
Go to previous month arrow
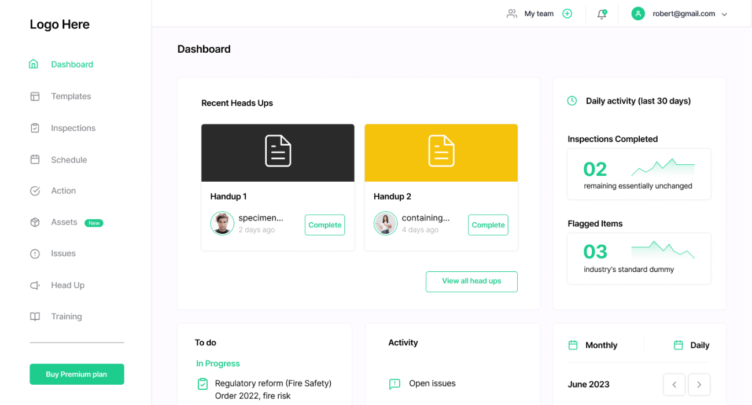[674, 384]
